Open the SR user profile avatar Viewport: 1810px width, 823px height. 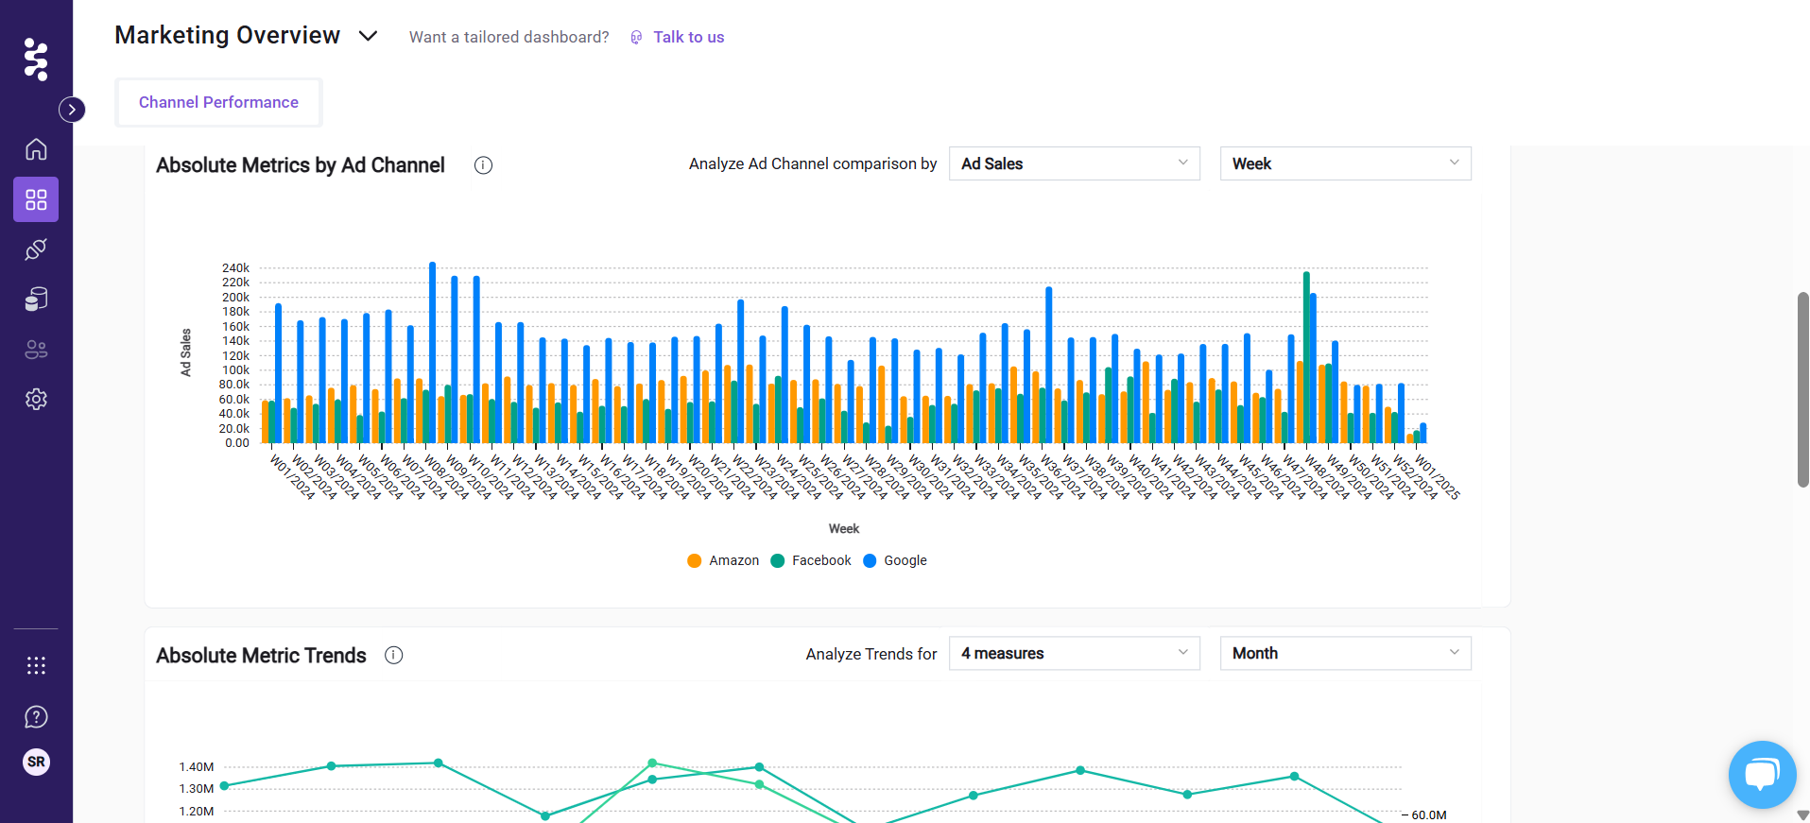(36, 762)
